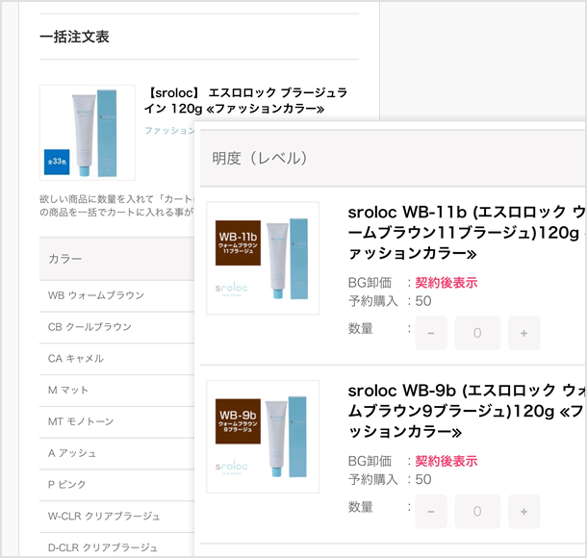Click WB-11b quantity input field
The width and height of the screenshot is (587, 558).
pyautogui.click(x=477, y=333)
